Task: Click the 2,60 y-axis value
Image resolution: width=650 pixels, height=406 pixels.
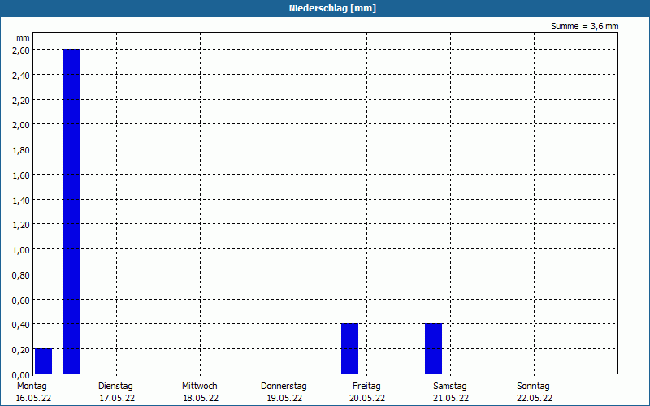Action: point(21,50)
